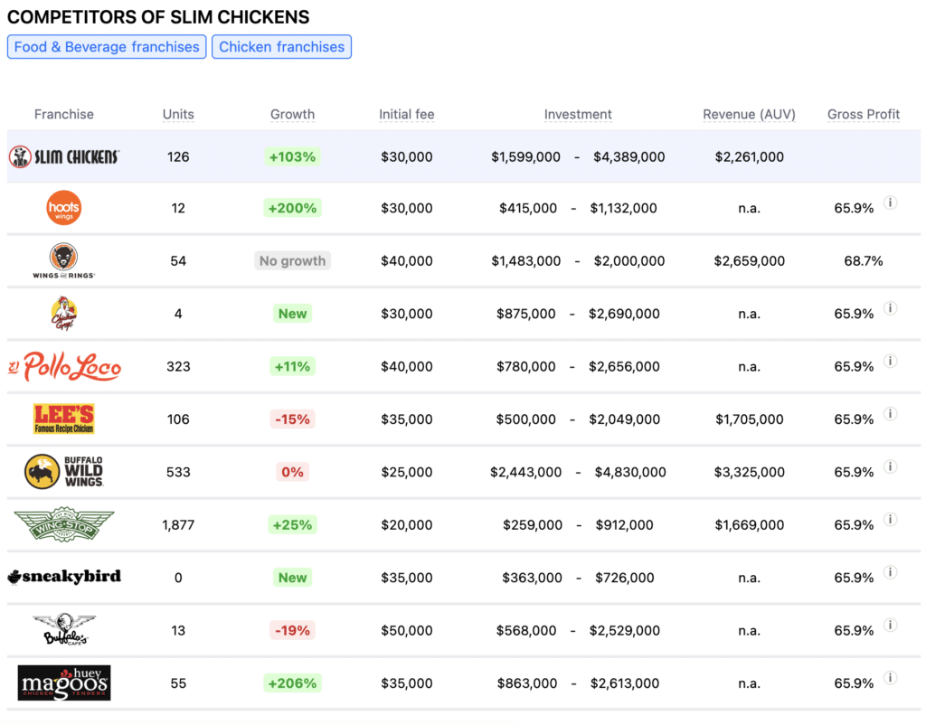The height and width of the screenshot is (725, 926).
Task: Click the 68.7% gross profit value
Action: [x=864, y=261]
